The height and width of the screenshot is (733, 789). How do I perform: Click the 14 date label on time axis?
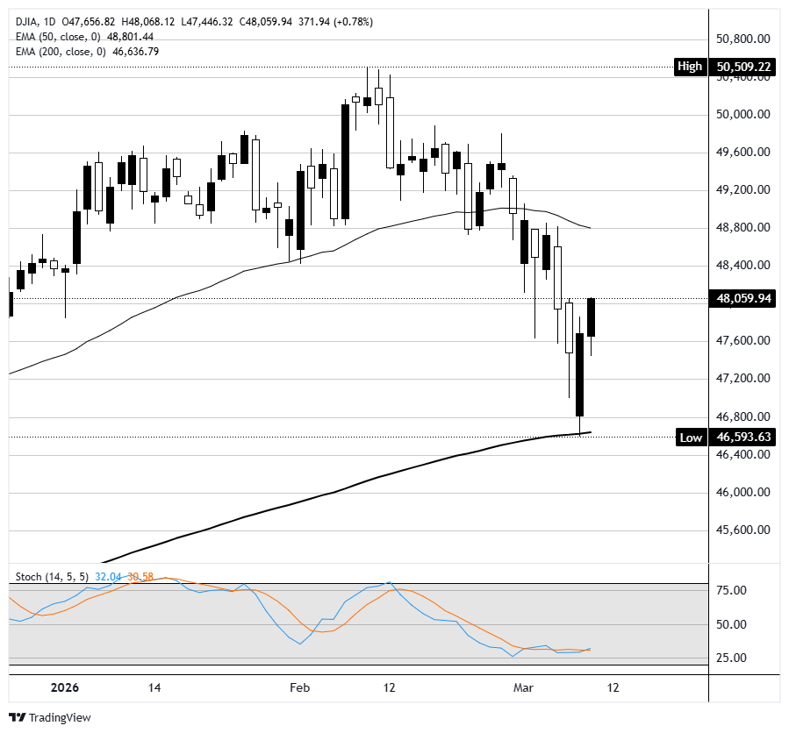(155, 687)
